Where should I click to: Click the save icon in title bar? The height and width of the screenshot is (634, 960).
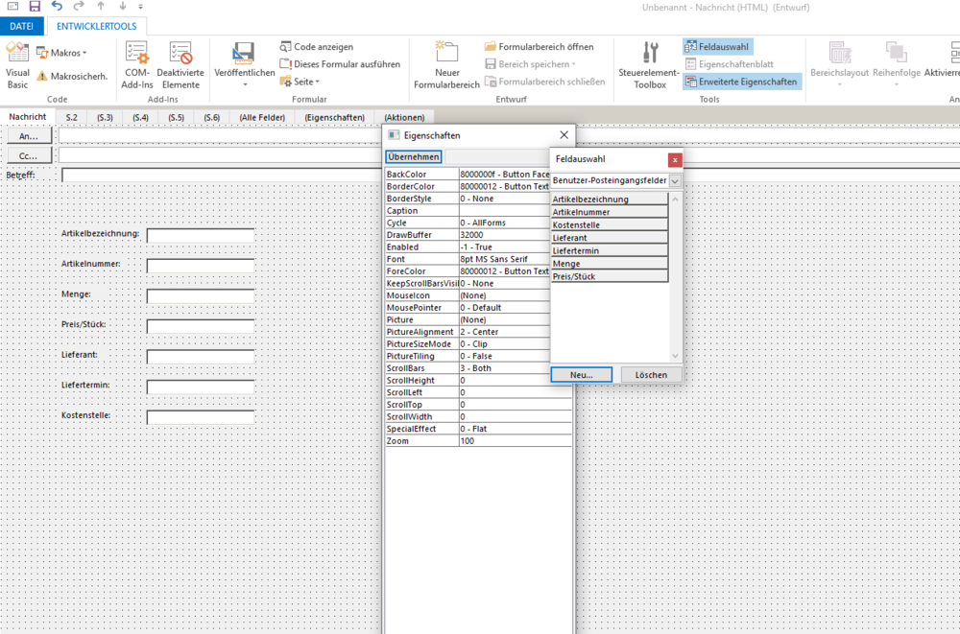click(35, 7)
